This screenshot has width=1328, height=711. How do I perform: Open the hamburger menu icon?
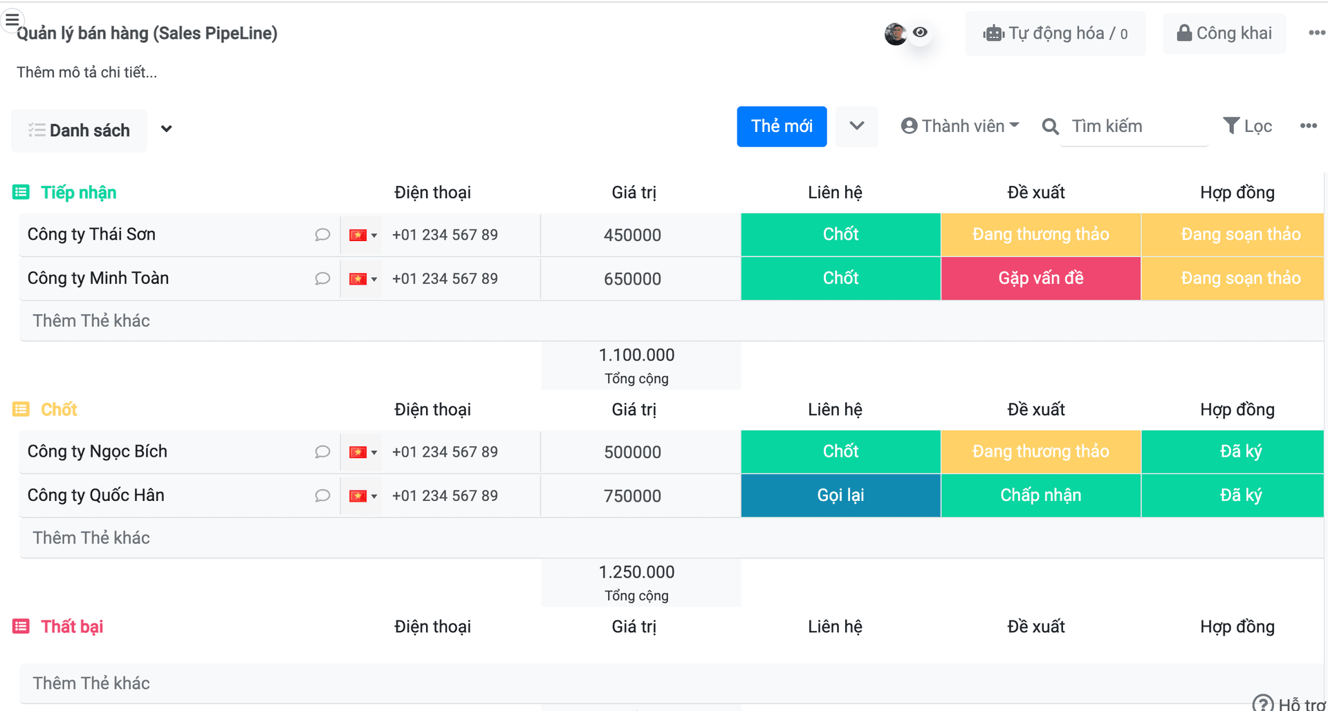[x=12, y=19]
